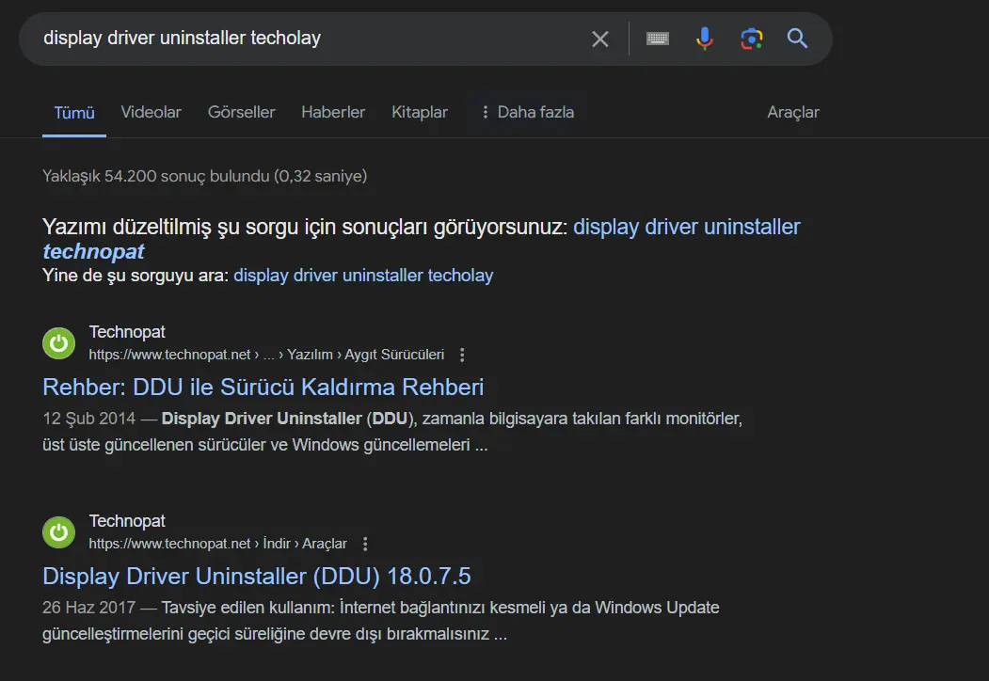
Task: Open options menu for the Aygıt Sürücüleri result
Action: [462, 355]
